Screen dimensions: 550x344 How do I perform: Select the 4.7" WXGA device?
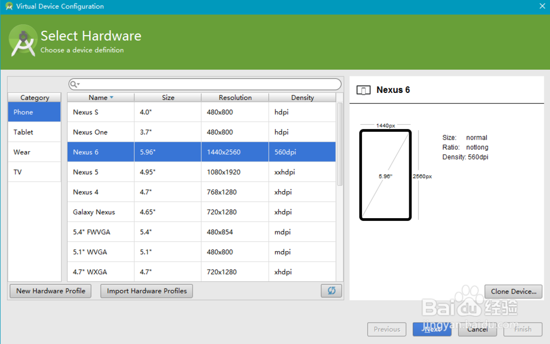click(x=201, y=272)
